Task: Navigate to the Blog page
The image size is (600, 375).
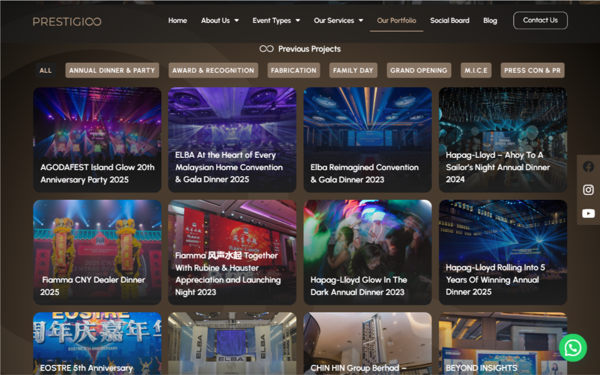Action: point(490,21)
